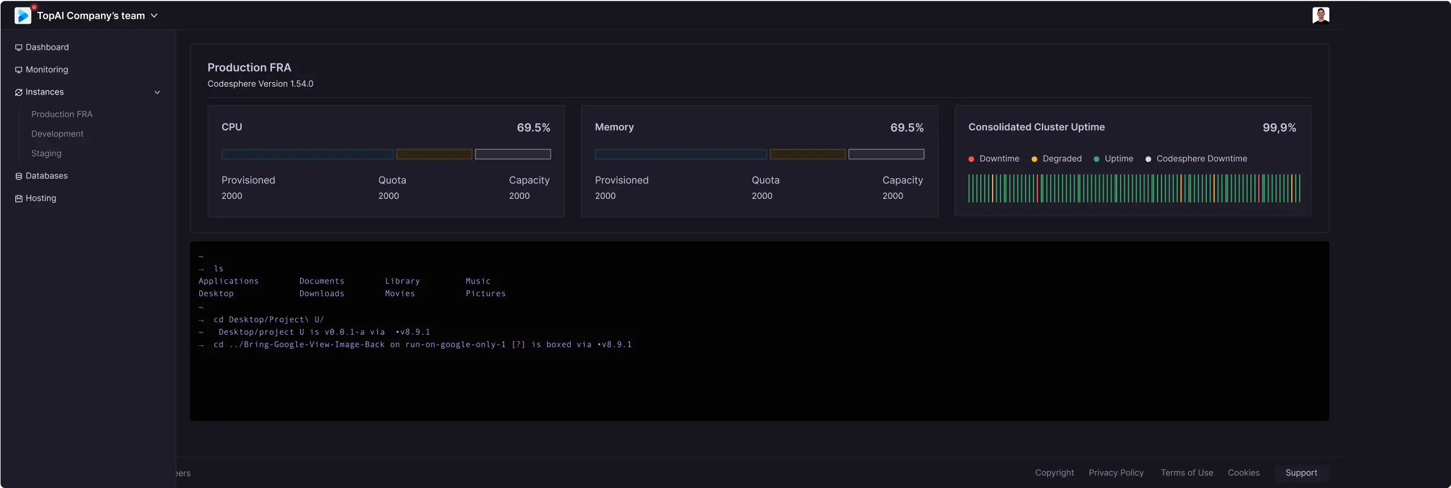Click the red Downtime legend dot
This screenshot has width=1451, height=488.
coord(971,159)
